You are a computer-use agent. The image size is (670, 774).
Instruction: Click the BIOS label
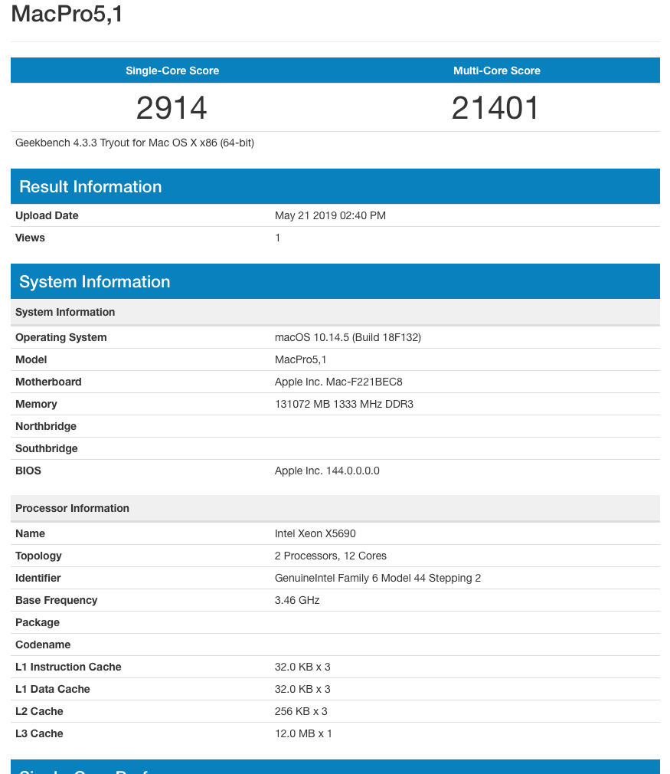(x=28, y=471)
